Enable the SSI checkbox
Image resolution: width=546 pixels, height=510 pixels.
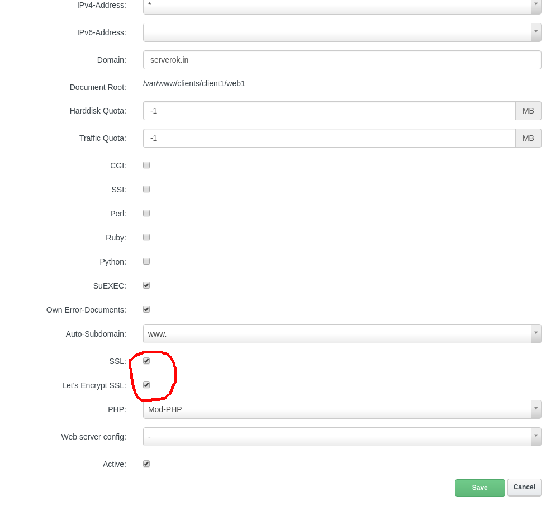(146, 189)
